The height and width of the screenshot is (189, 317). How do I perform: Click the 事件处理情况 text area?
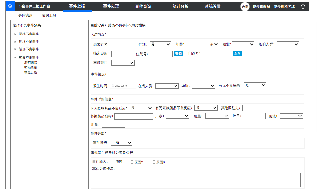coord(197,180)
